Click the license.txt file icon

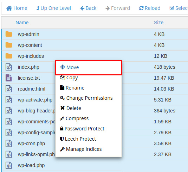click(9, 78)
